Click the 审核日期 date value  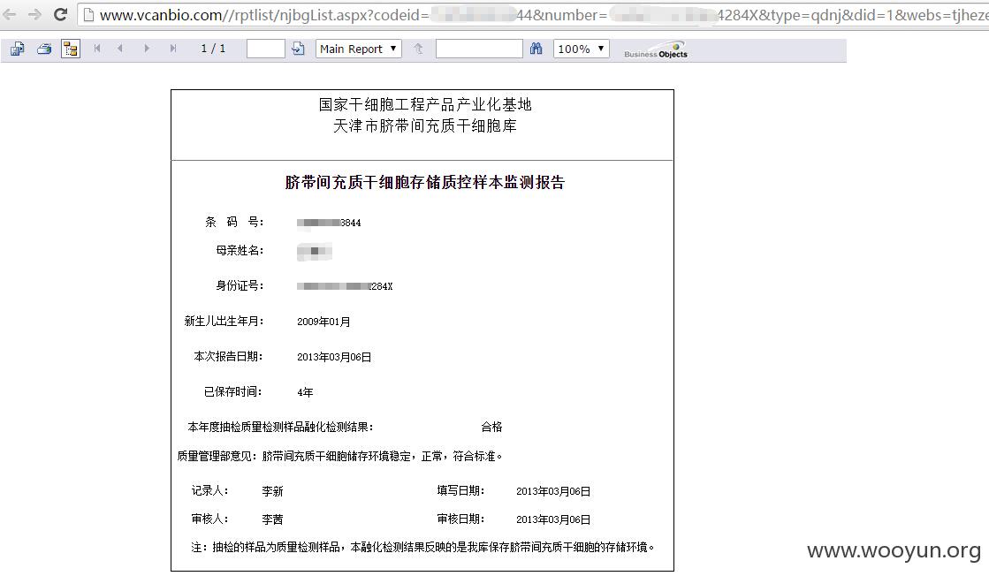pyautogui.click(x=553, y=520)
